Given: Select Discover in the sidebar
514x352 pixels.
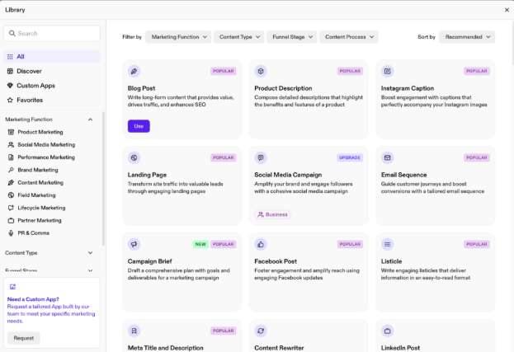Looking at the screenshot, I should point(29,71).
